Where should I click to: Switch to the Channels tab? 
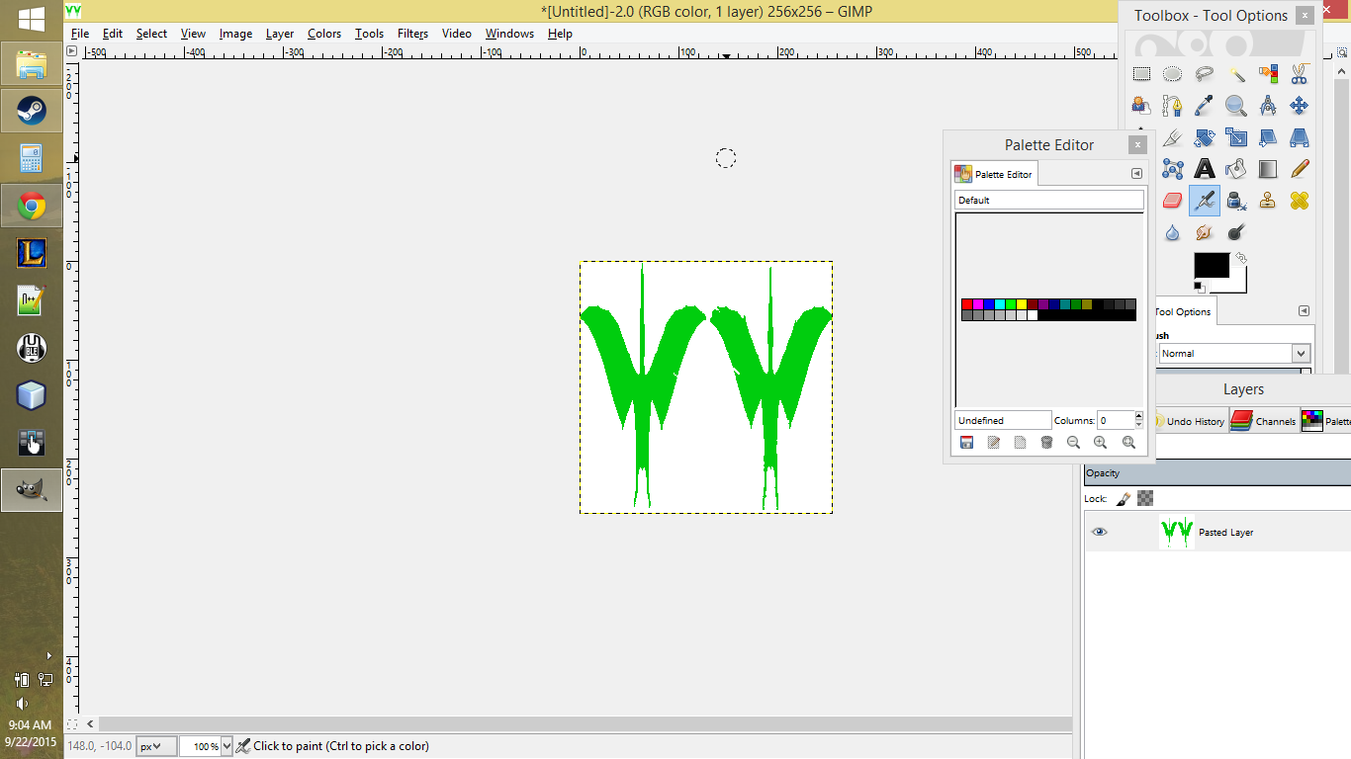coord(1263,421)
